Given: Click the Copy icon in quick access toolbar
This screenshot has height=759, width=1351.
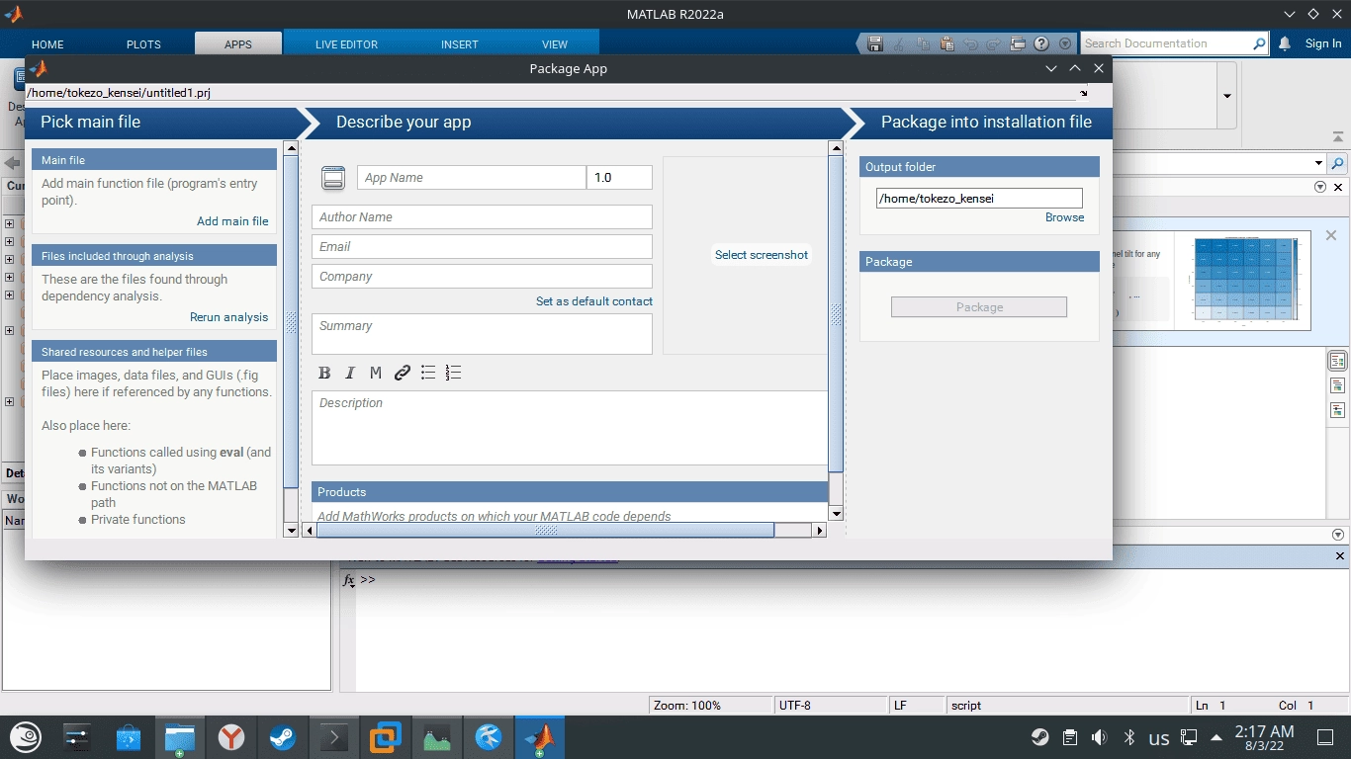Looking at the screenshot, I should coord(923,43).
